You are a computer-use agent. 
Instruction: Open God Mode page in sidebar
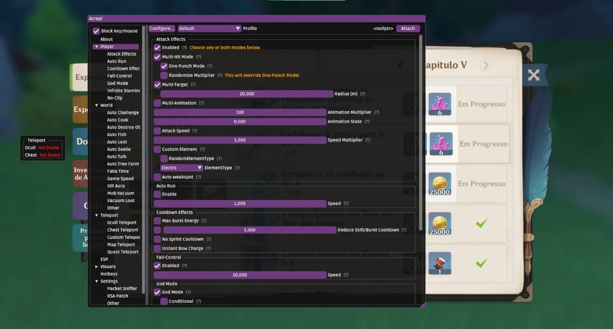118,83
